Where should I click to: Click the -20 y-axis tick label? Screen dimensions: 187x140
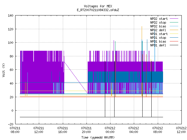pyautogui.click(x=11, y=124)
